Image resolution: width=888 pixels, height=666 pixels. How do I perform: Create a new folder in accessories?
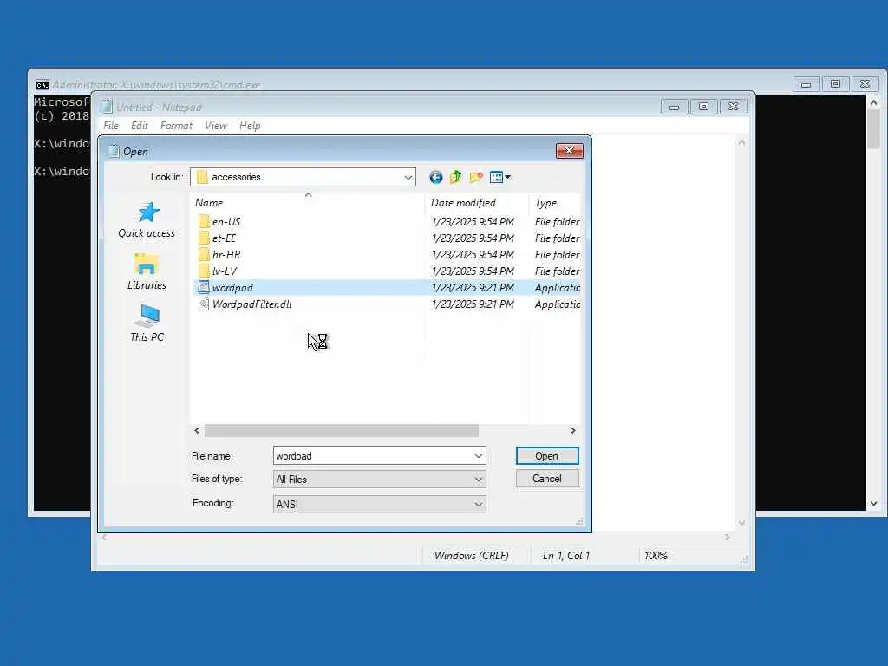click(476, 177)
